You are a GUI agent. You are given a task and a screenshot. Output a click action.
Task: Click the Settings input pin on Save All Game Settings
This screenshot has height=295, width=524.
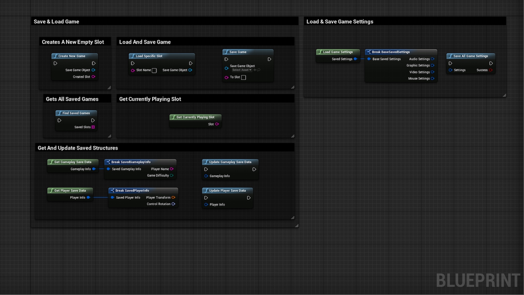451,70
